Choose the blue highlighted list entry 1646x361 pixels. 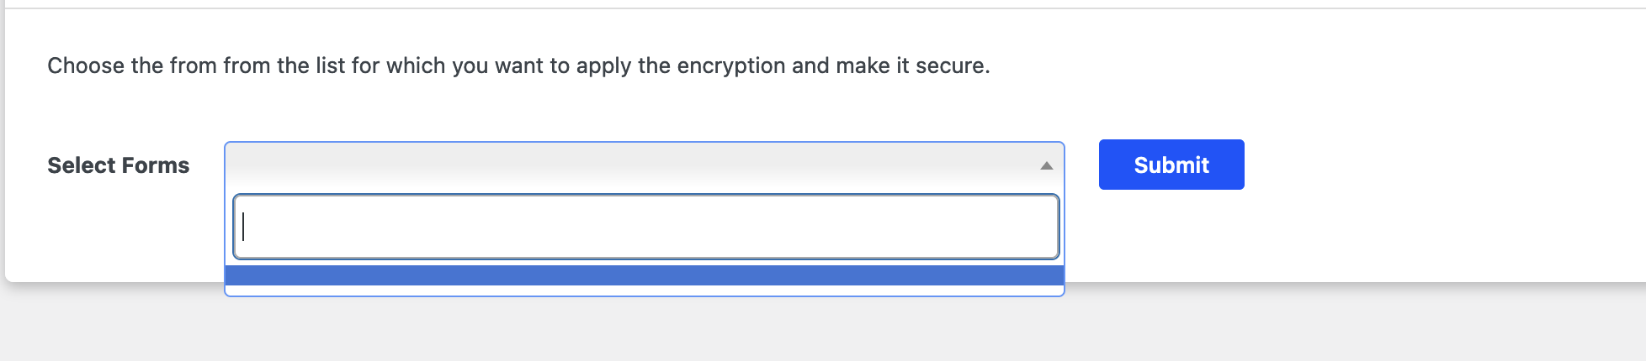point(644,275)
